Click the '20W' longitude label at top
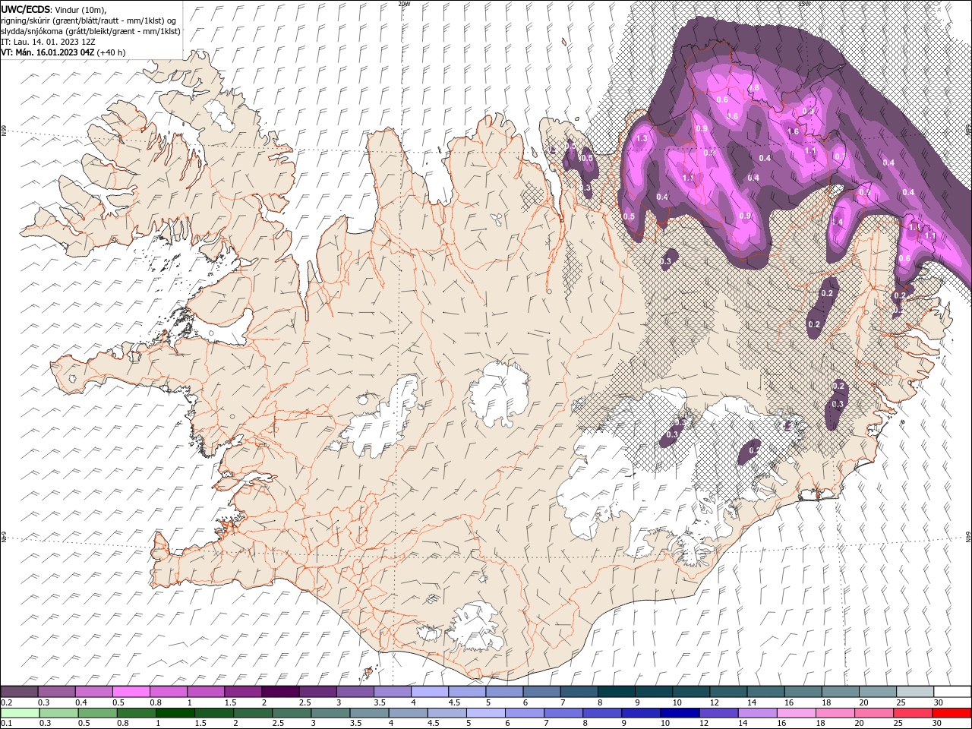Image resolution: width=972 pixels, height=729 pixels. tap(404, 4)
